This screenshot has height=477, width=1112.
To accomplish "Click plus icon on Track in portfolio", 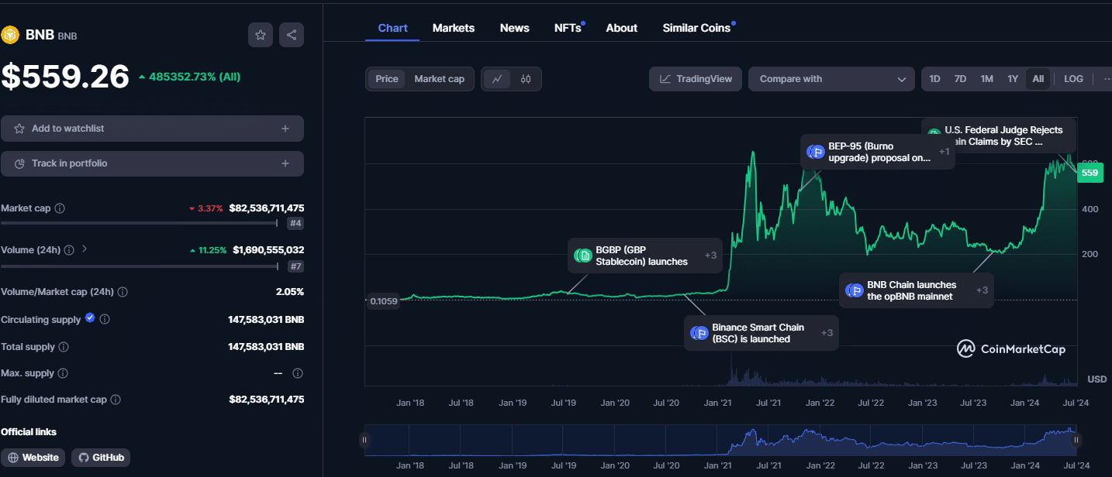I will (x=285, y=163).
